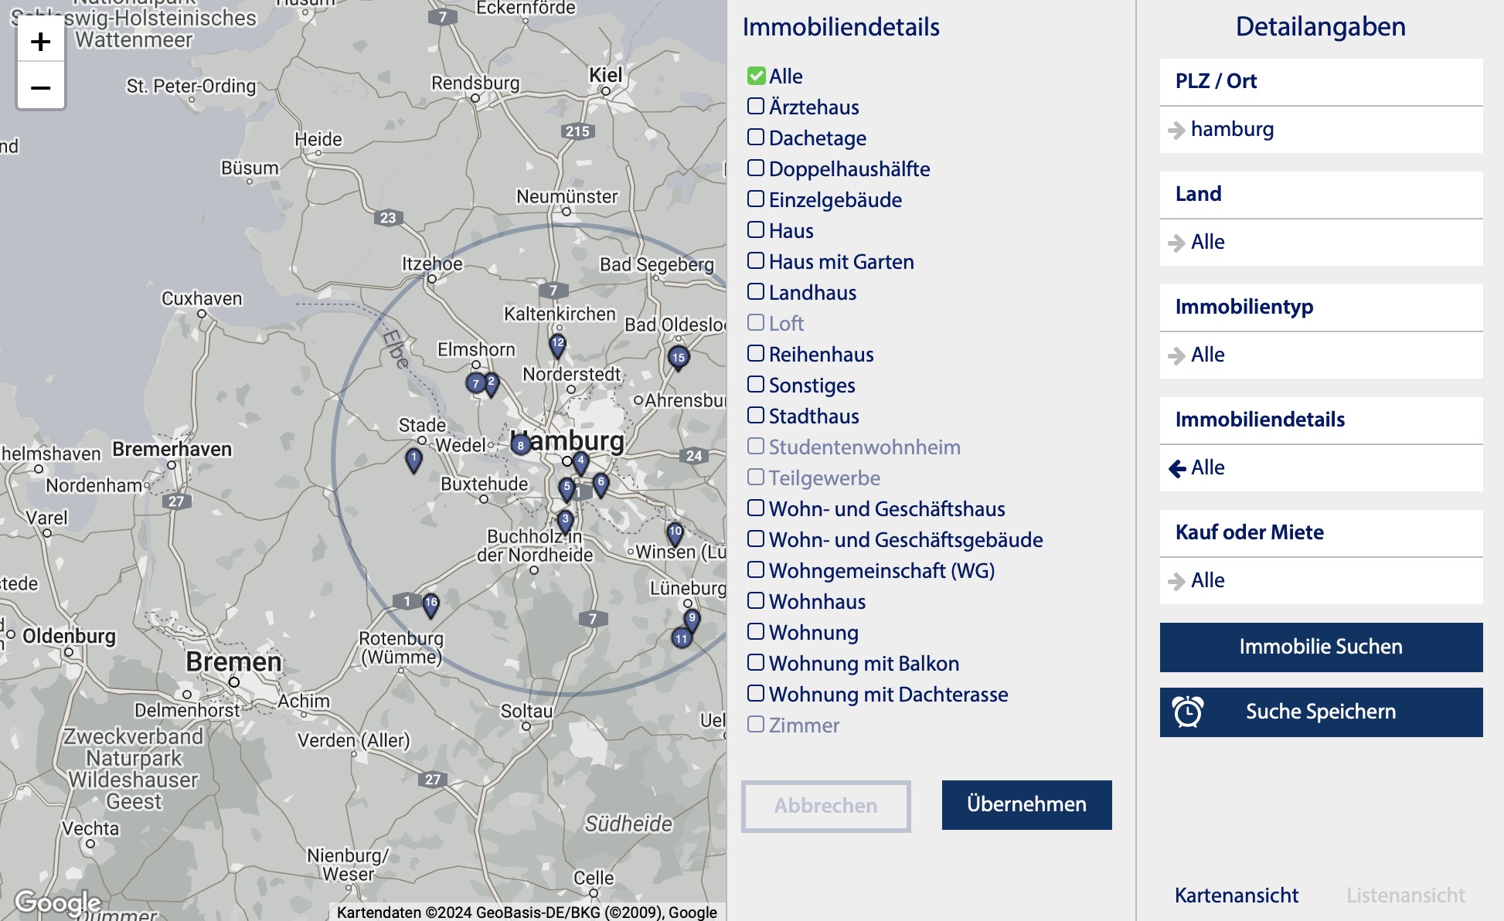
Task: Switch to Kartenansicht view
Action: pos(1236,896)
